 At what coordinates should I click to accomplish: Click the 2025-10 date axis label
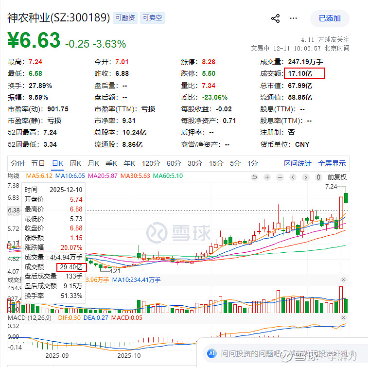129,356
